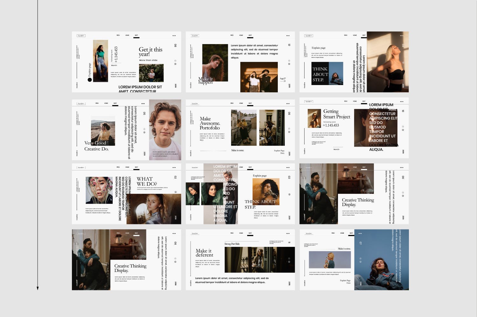Image resolution: width=477 pixels, height=317 pixels.
Task: Click "More than slide" subtitle text
Action: 148,60
